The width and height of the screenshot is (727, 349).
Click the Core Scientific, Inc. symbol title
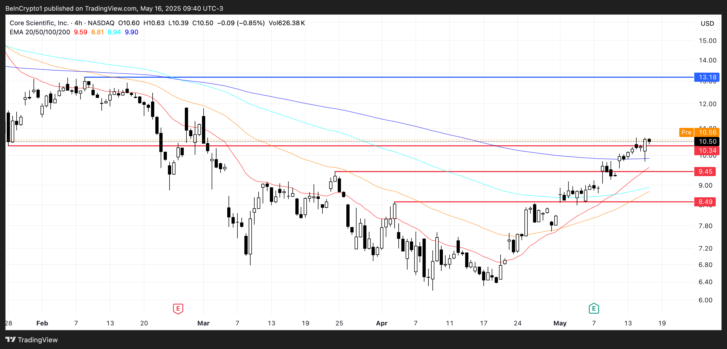(39, 23)
